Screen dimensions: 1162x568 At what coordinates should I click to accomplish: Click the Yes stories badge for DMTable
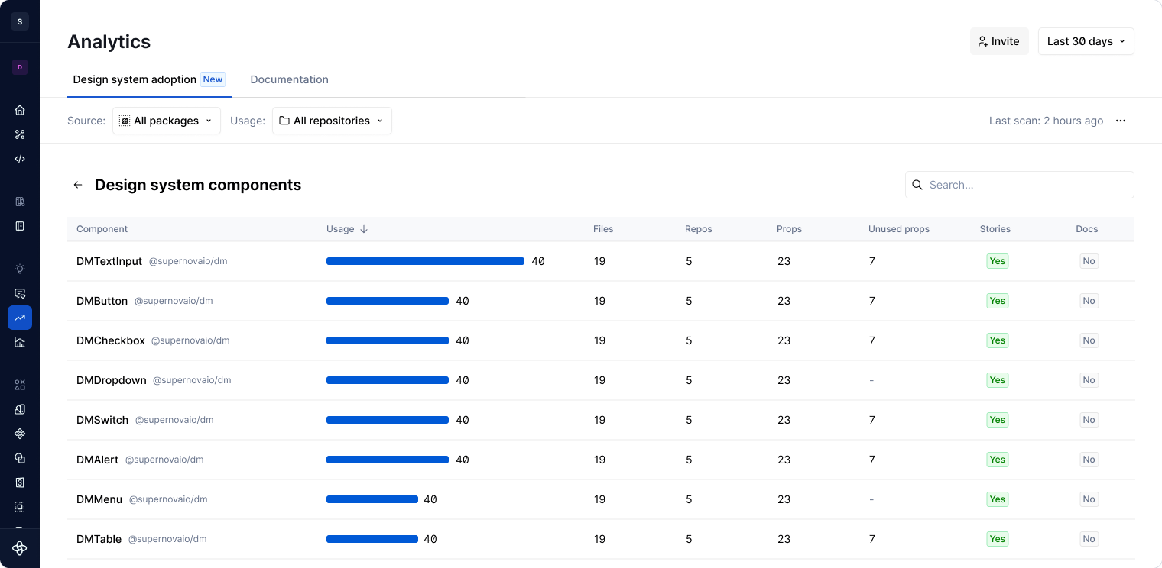pos(997,539)
